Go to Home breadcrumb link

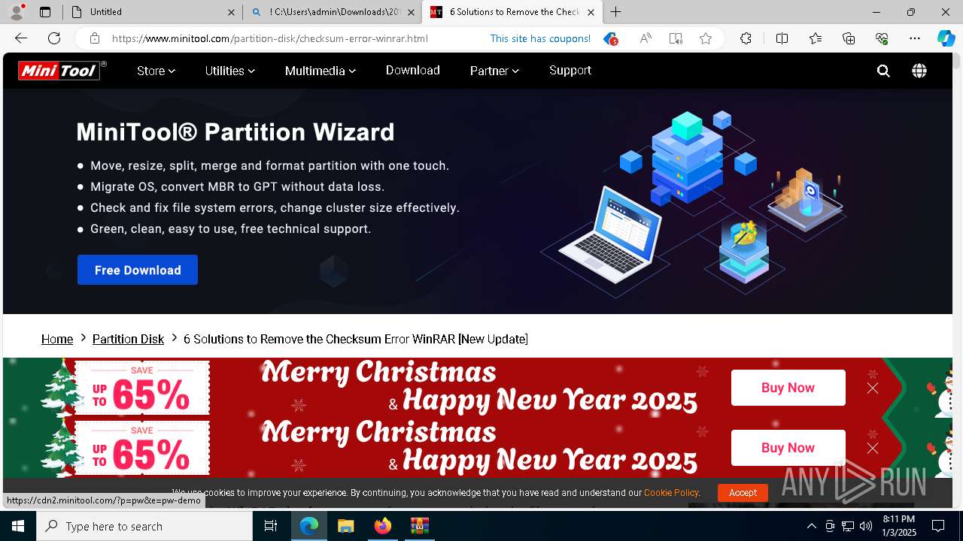coord(57,339)
